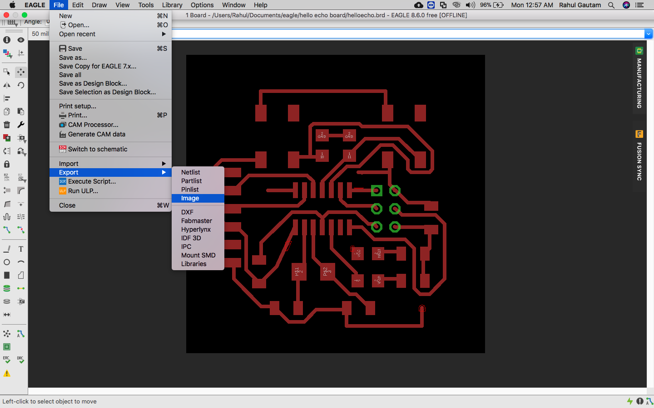Viewport: 654px width, 408px height.
Task: Open CAM Processor... from File menu
Action: pos(110,125)
